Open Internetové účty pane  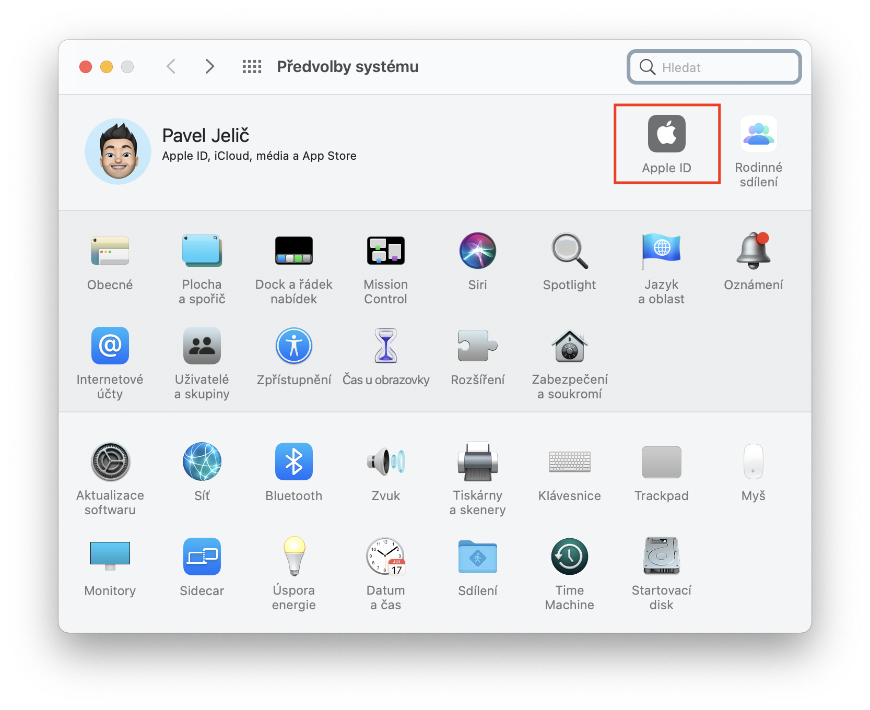point(110,364)
